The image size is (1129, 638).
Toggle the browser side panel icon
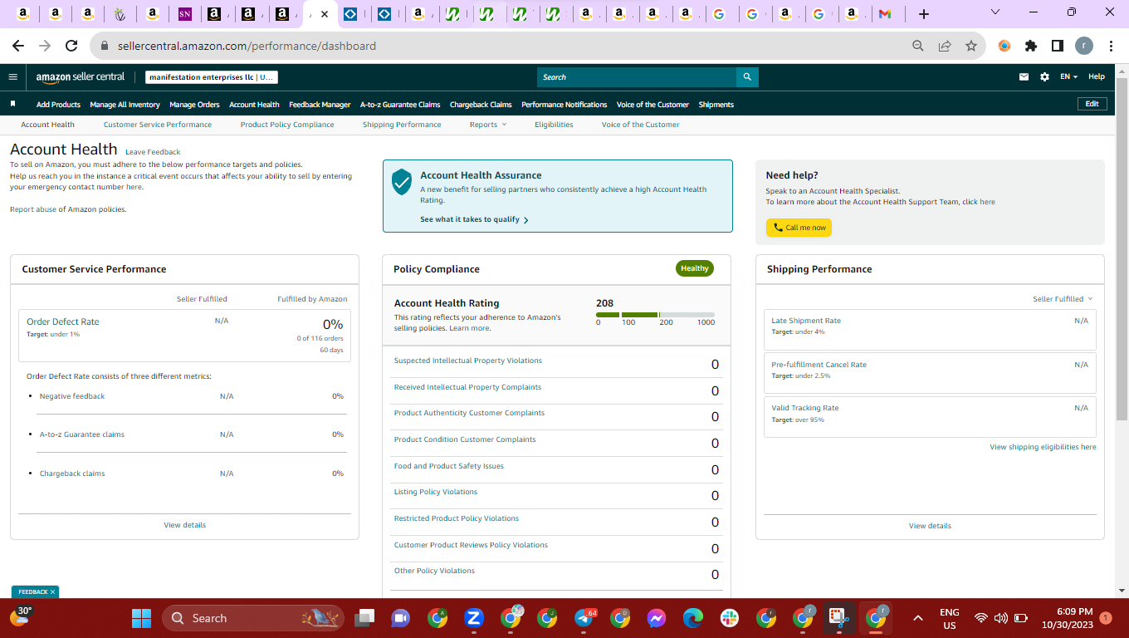(1058, 46)
